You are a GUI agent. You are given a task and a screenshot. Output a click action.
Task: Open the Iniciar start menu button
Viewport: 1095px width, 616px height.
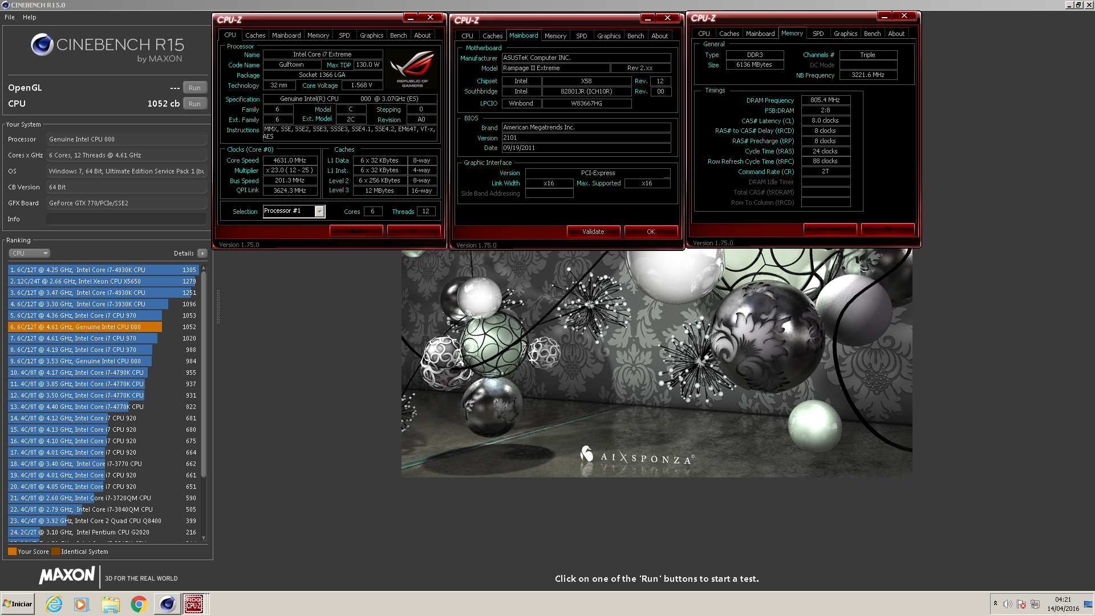tap(18, 603)
